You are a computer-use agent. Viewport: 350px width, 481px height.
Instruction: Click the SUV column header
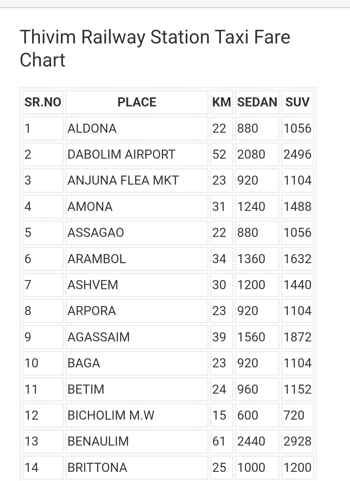pos(297,102)
